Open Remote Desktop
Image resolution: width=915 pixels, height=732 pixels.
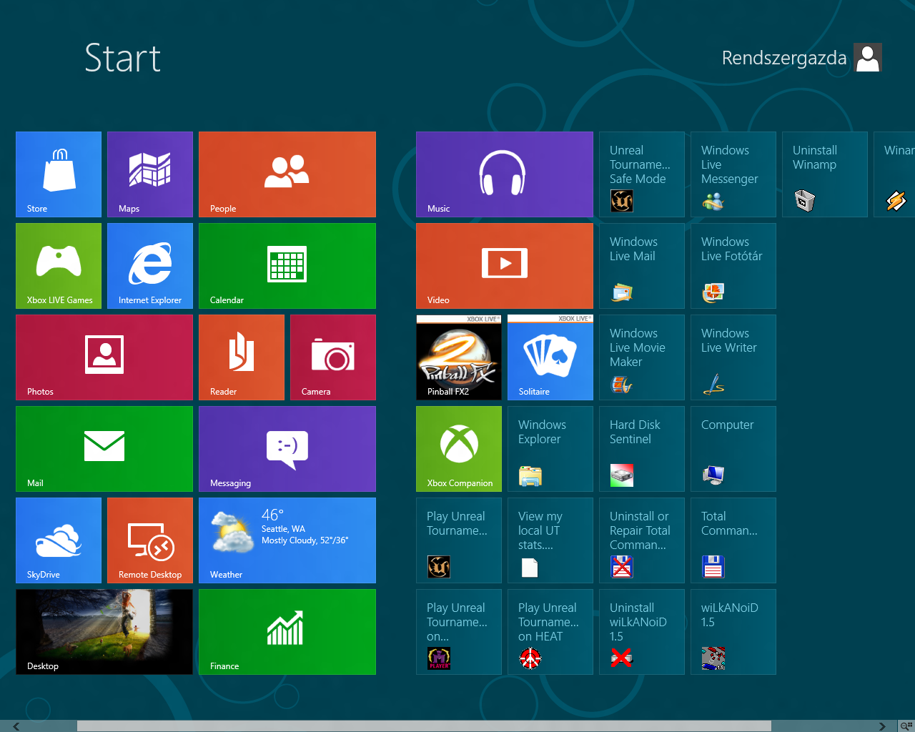tap(149, 540)
